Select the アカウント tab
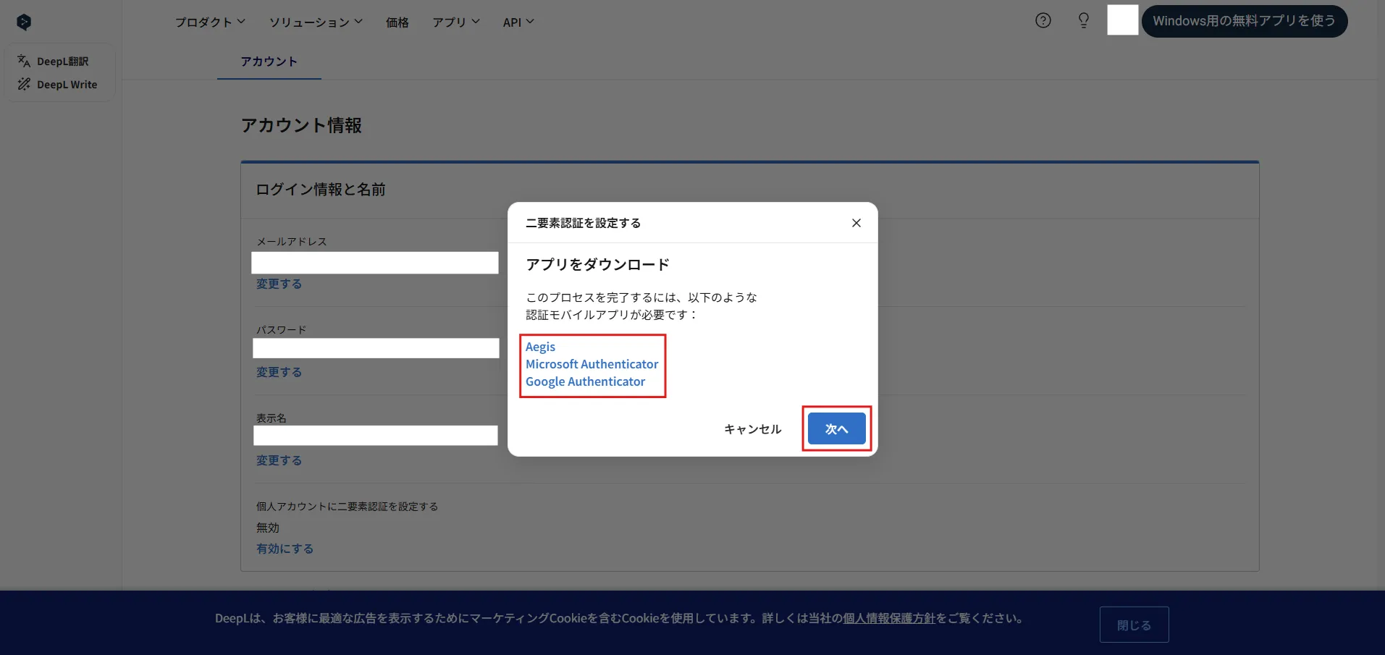The height and width of the screenshot is (655, 1385). coord(269,62)
